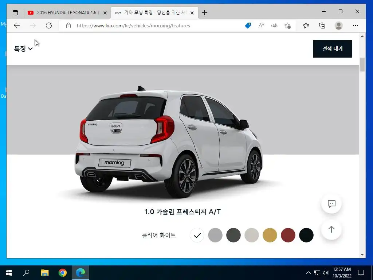Jump to top with up-arrow button
Image resolution: width=373 pixels, height=280 pixels.
[x=331, y=230]
